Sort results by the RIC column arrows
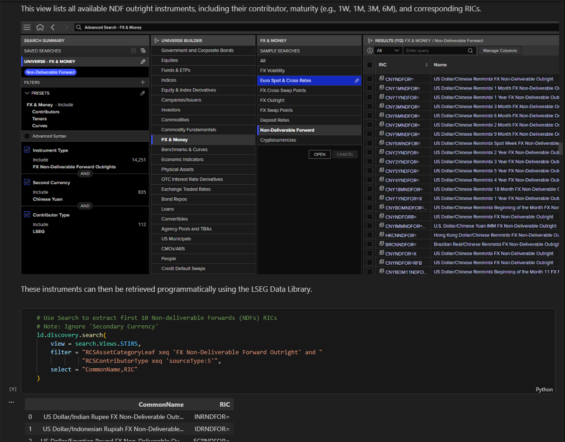This screenshot has width=565, height=442. click(426, 65)
